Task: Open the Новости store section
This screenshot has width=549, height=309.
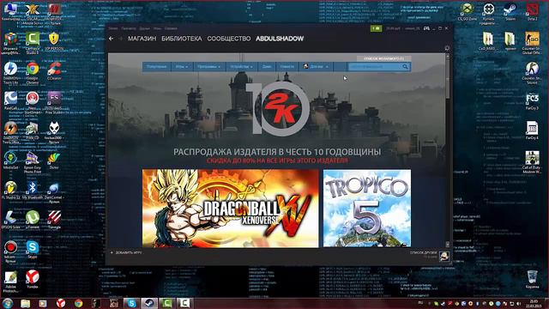Action: [287, 67]
